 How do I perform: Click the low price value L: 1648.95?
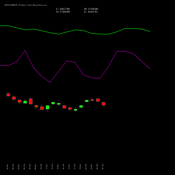tap(91, 12)
